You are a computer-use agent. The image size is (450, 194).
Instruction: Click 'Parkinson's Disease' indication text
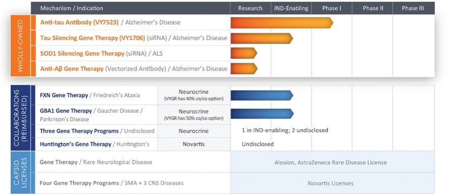pos(64,119)
